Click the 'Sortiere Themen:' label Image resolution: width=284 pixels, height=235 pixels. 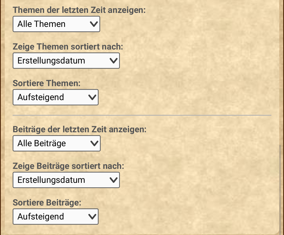click(x=47, y=84)
